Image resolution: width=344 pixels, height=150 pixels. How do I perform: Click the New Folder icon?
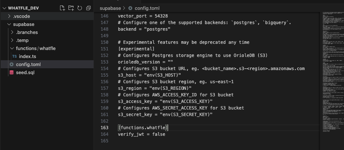point(71,8)
